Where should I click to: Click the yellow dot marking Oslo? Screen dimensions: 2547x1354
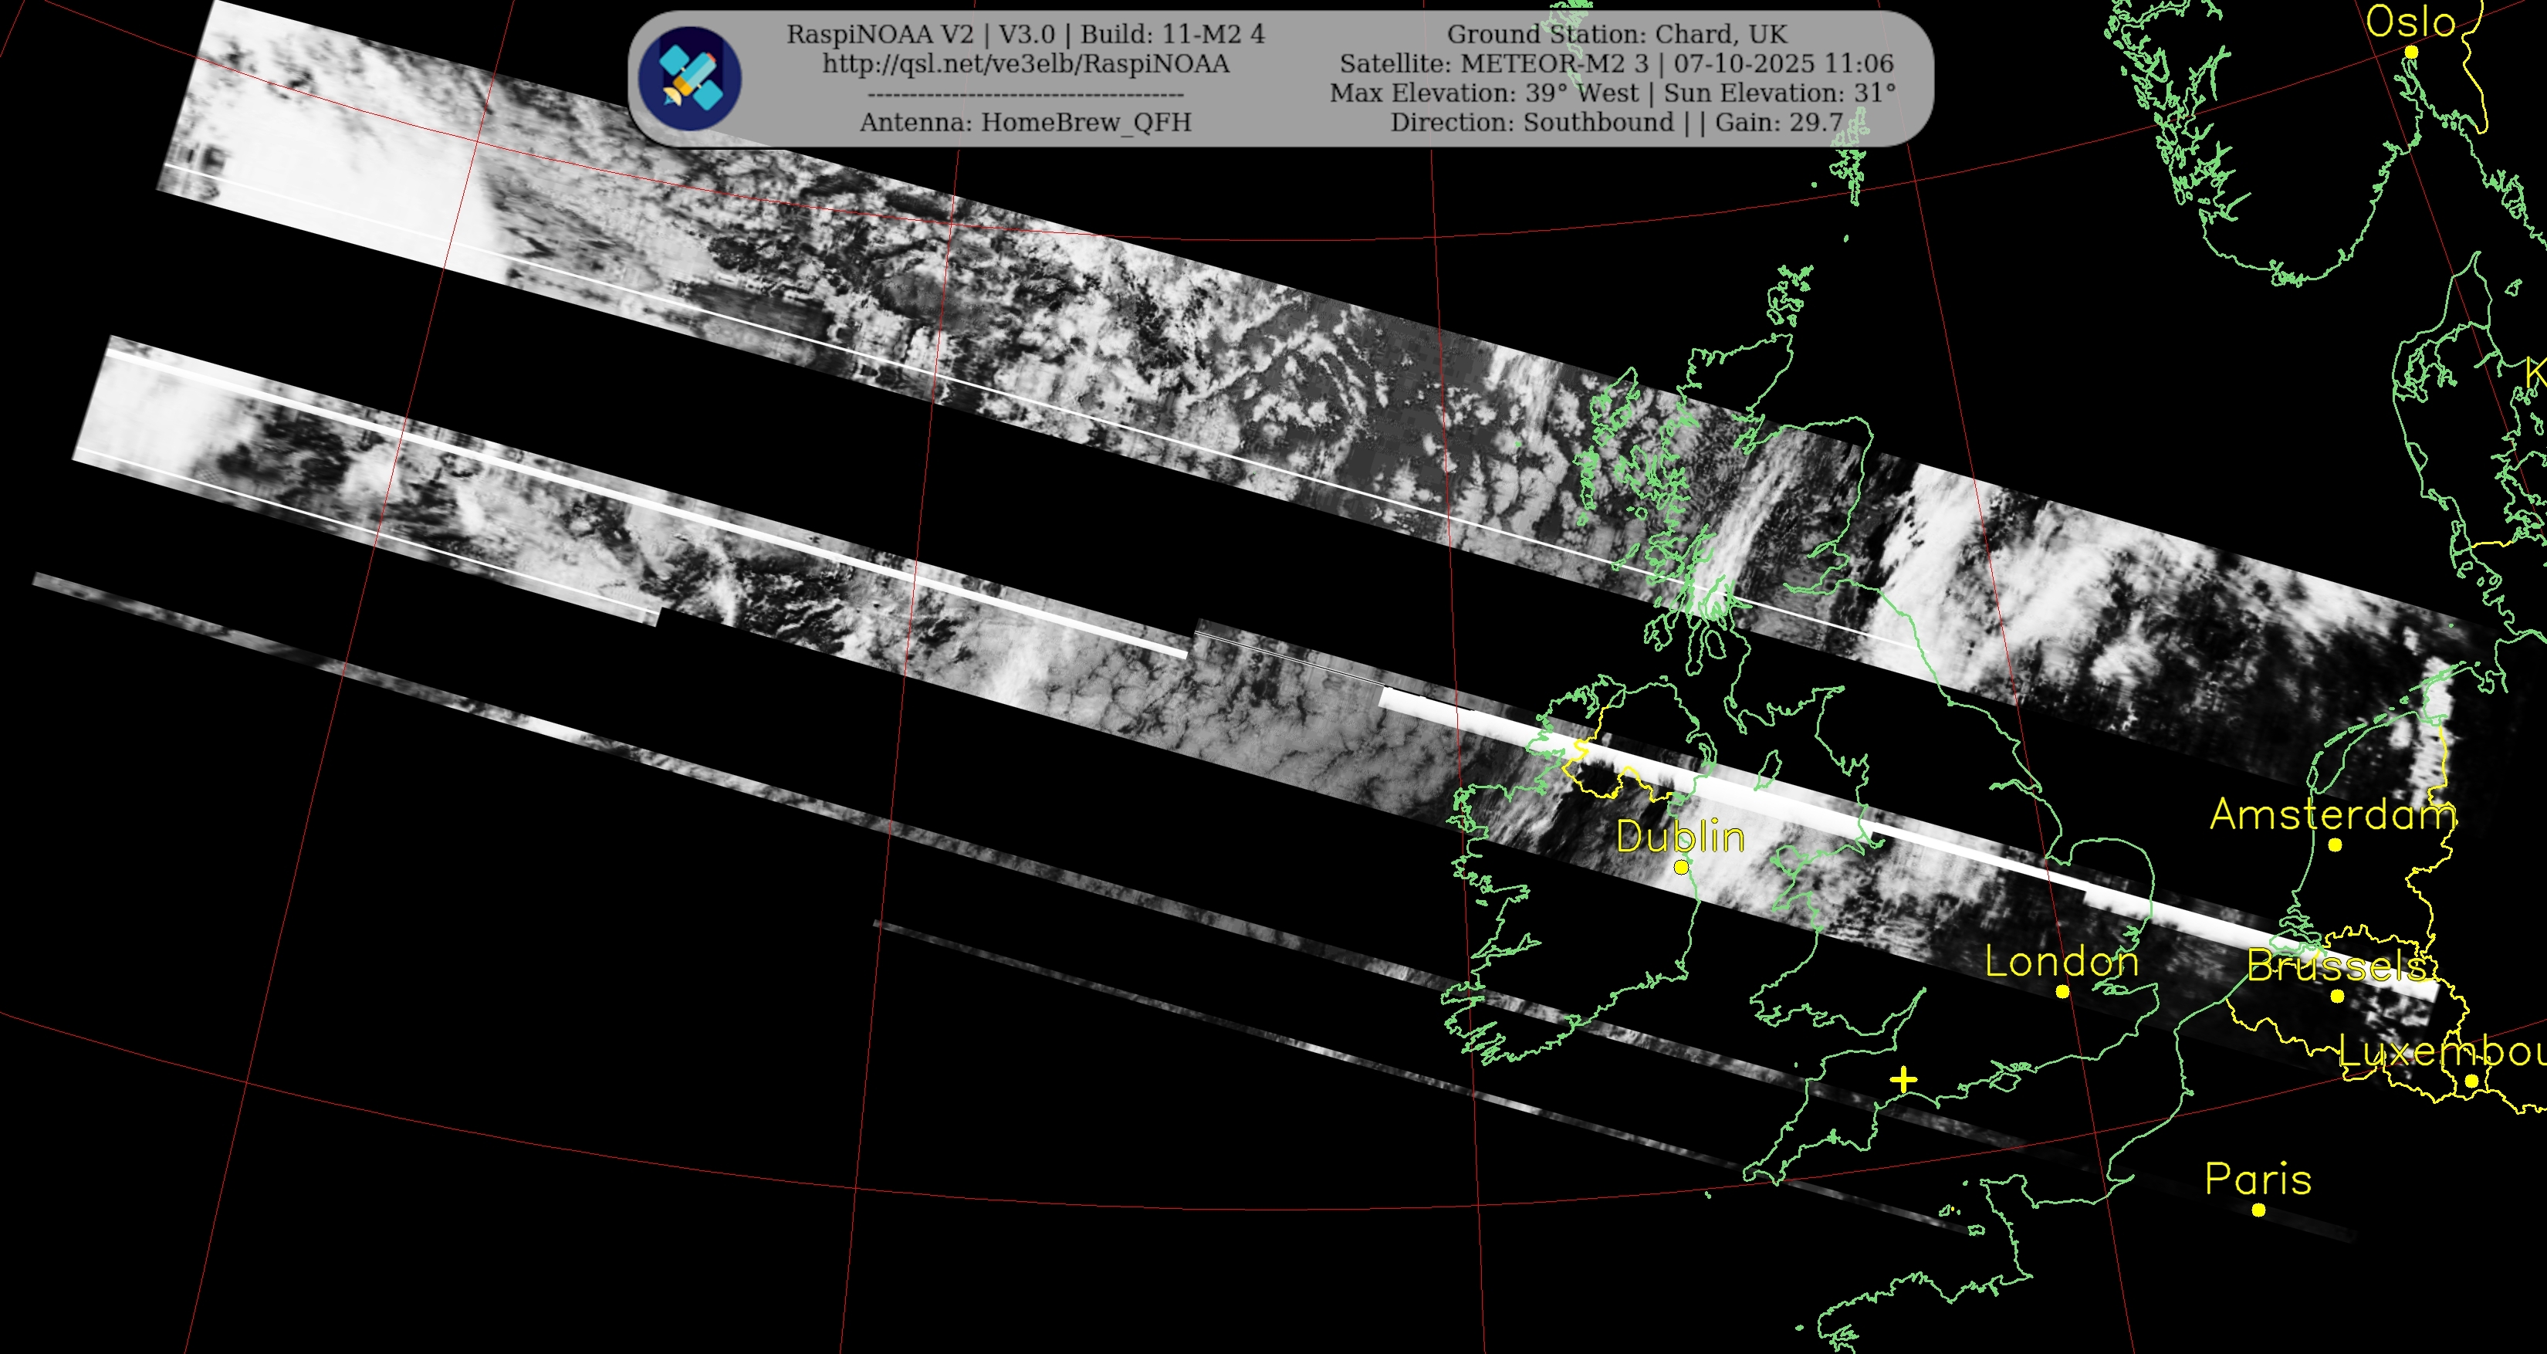[x=2410, y=52]
